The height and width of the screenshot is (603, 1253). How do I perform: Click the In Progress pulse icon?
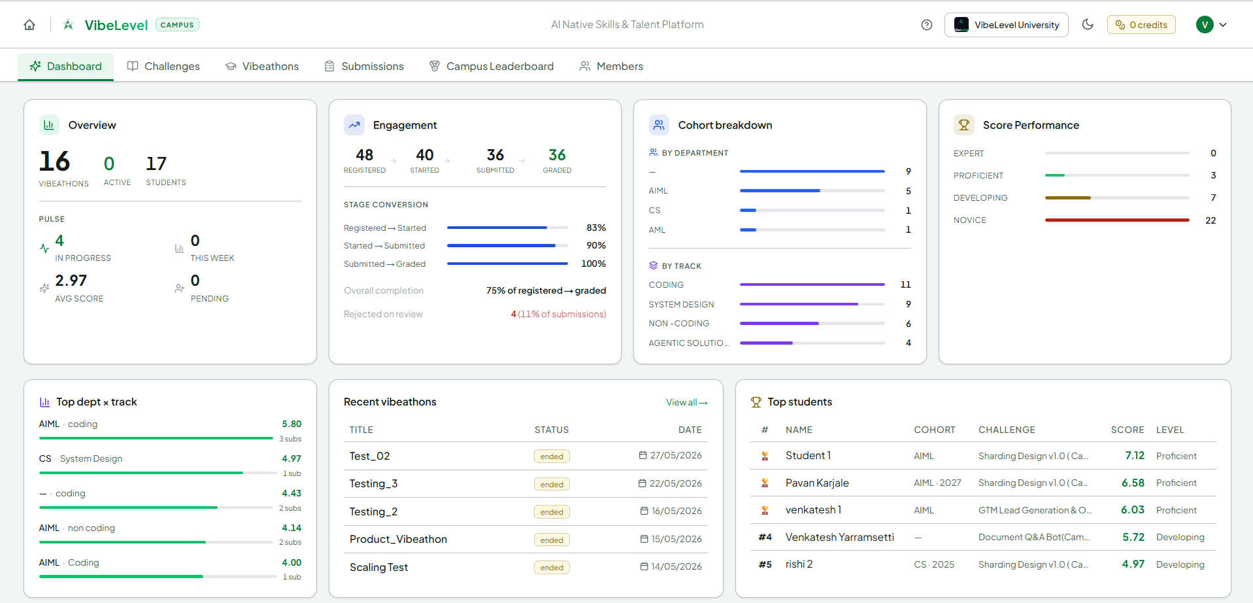pyautogui.click(x=44, y=249)
